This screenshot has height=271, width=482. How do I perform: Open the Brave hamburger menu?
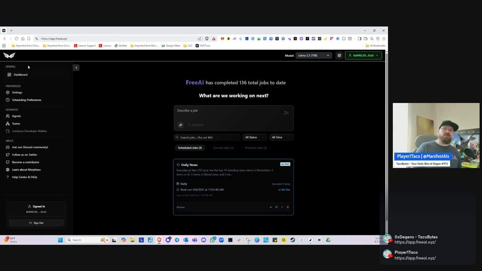384,38
